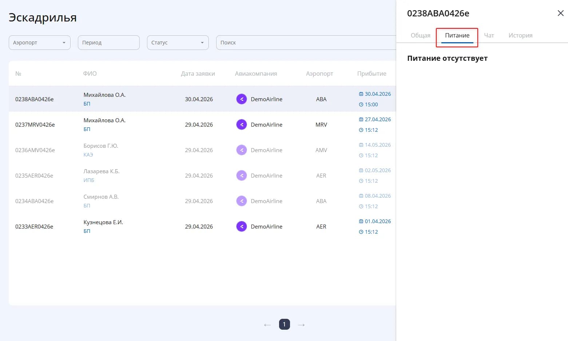The width and height of the screenshot is (568, 341).
Task: Click DemoAirline logo icon in row 0238ABA0426e
Action: tap(242, 99)
